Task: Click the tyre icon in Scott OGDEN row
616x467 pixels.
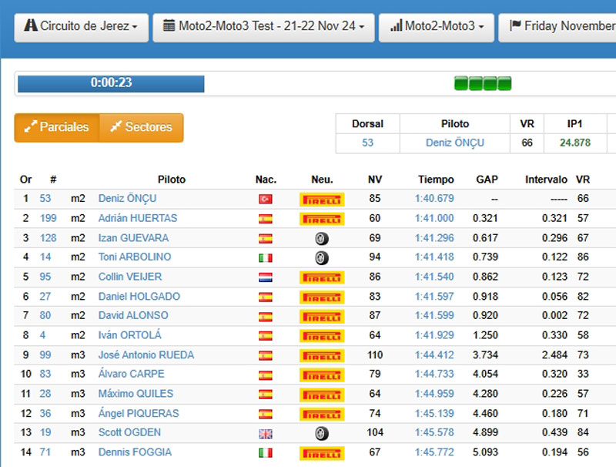Action: coord(322,433)
